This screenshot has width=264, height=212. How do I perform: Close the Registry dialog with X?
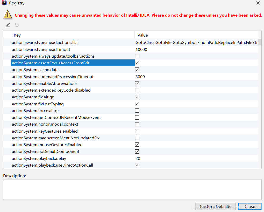(x=258, y=3)
